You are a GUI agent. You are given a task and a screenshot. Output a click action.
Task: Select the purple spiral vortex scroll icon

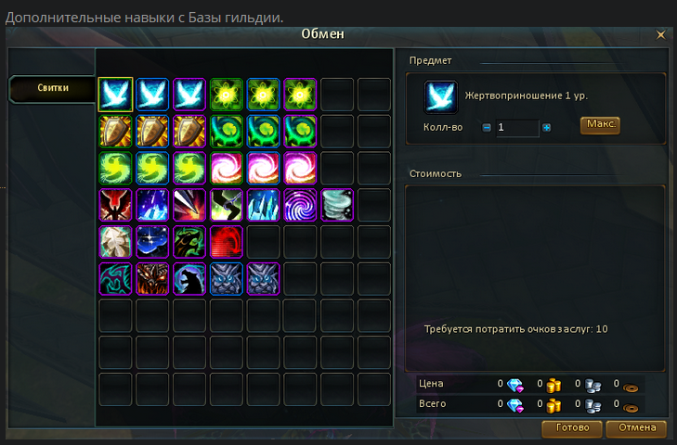click(x=300, y=205)
